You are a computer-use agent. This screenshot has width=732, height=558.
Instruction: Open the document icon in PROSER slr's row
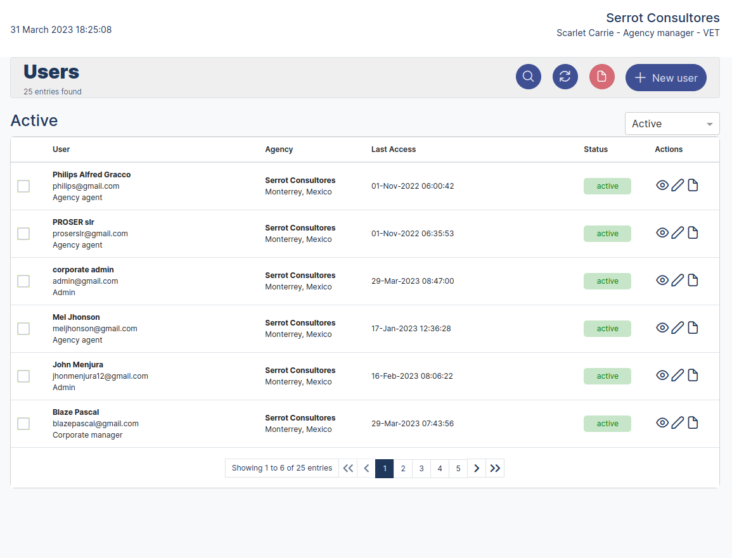693,232
